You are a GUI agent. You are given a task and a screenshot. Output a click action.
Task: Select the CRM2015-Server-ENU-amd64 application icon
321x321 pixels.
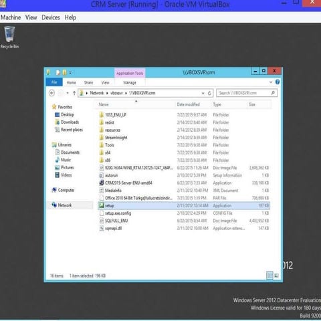102,183
